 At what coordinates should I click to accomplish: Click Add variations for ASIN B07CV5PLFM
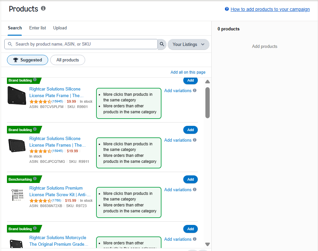178,91
